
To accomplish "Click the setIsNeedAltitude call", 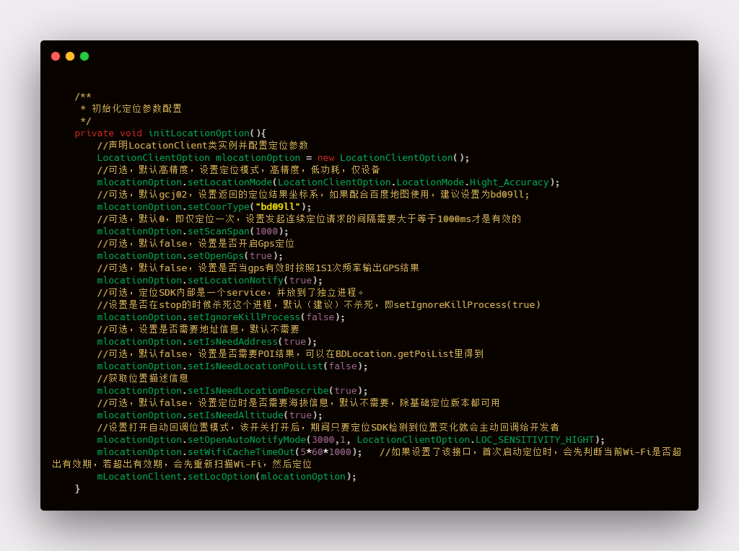I will tap(236, 415).
